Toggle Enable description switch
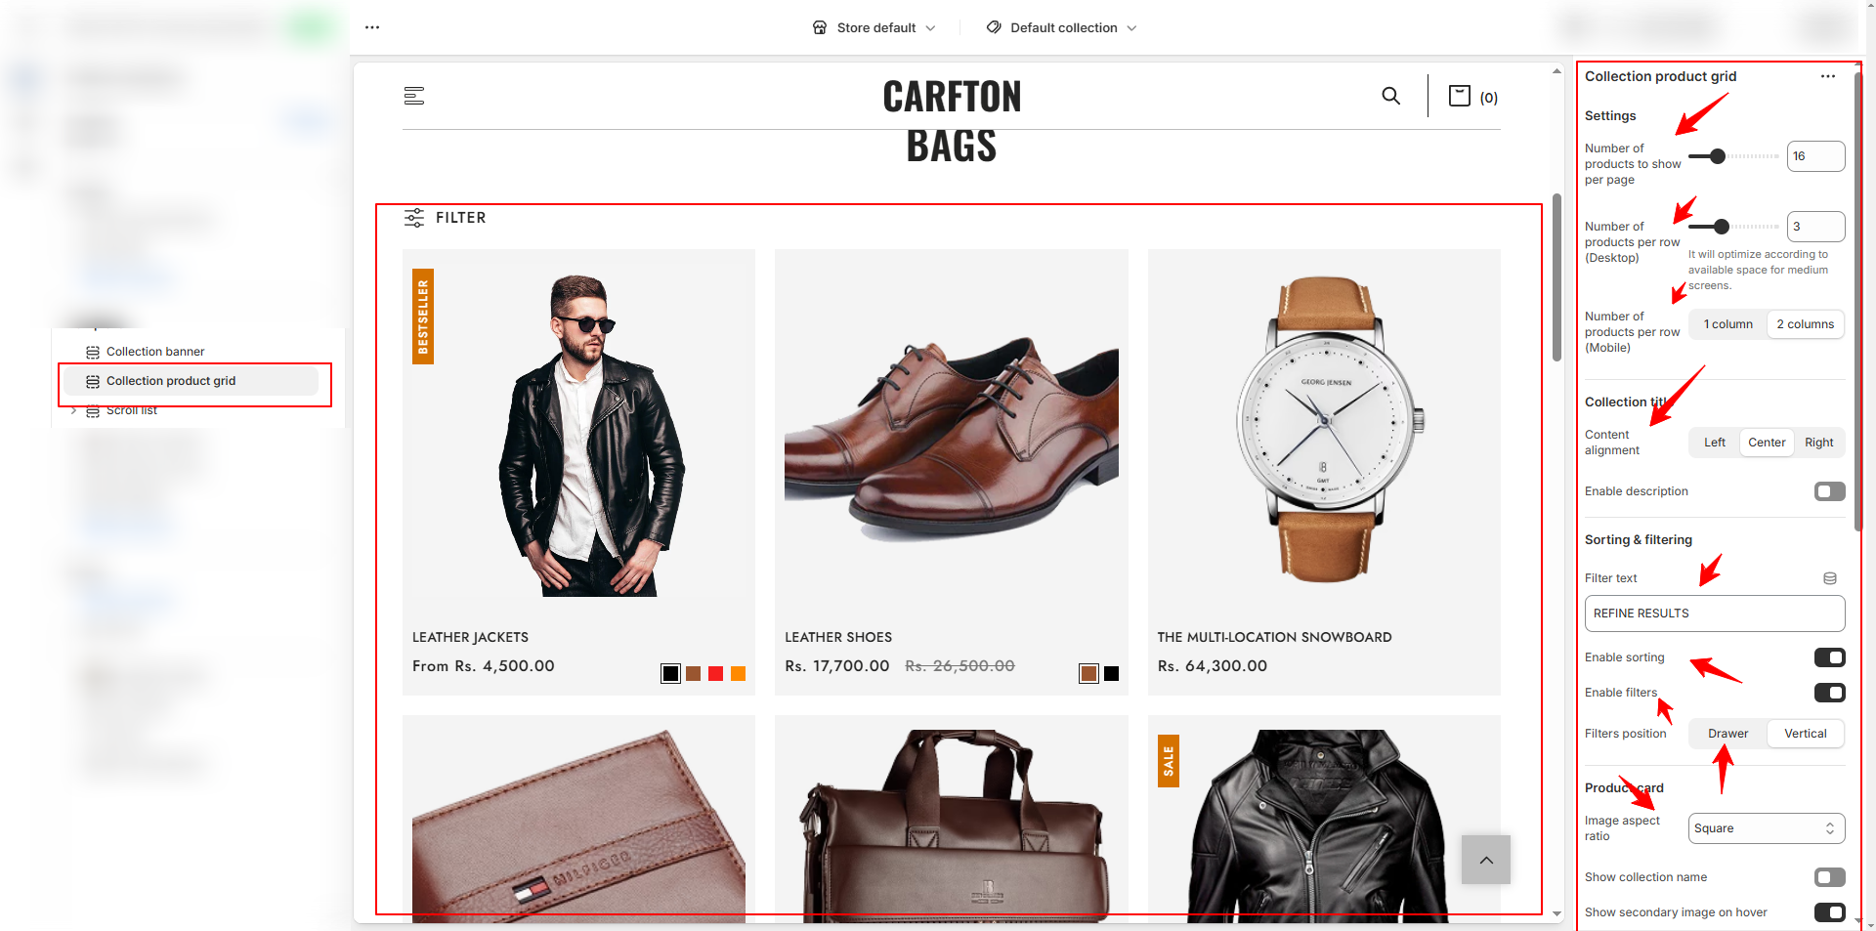 [x=1829, y=491]
